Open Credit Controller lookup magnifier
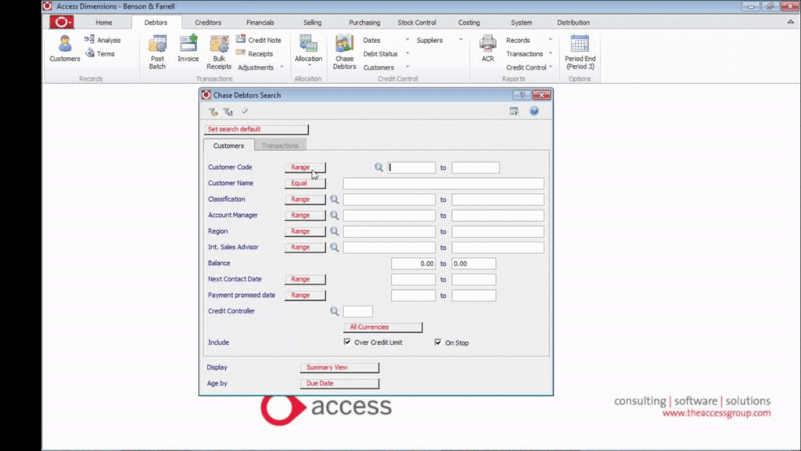Viewport: 801px width, 451px height. pos(334,311)
